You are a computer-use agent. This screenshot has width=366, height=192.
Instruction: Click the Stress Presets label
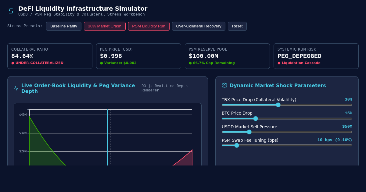click(25, 26)
